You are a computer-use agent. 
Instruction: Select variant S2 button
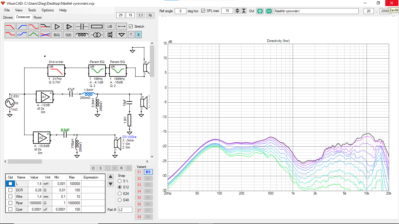coord(139,178)
